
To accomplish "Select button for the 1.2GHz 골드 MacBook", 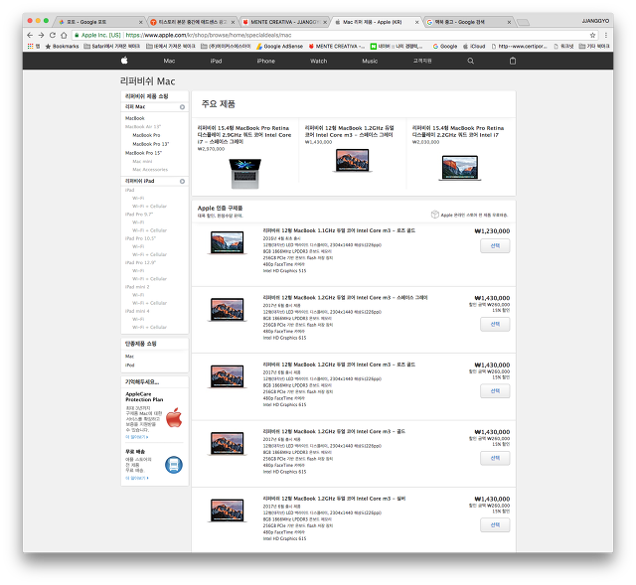I will (495, 458).
